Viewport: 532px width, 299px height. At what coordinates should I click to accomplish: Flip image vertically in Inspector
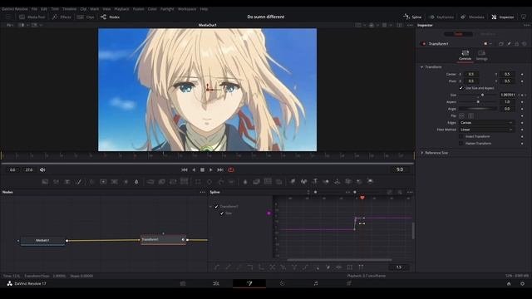point(470,116)
